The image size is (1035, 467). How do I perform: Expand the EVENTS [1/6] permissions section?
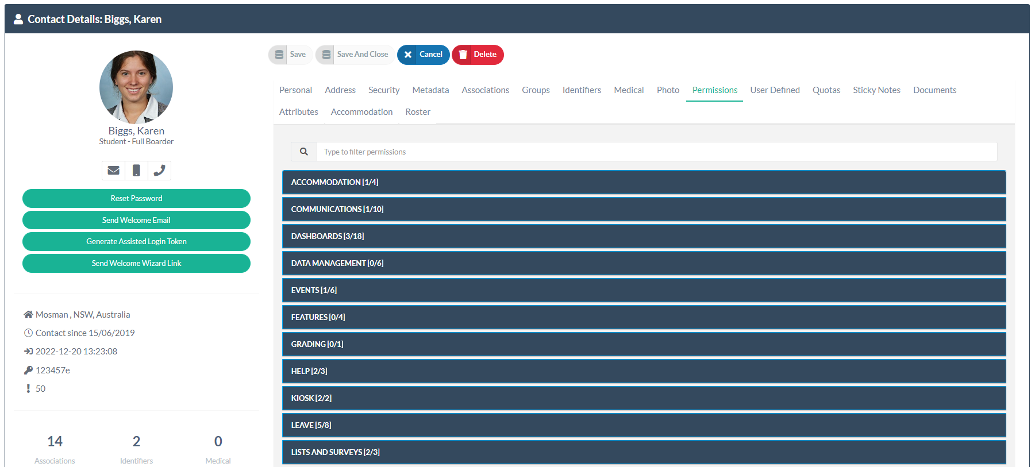tap(644, 290)
